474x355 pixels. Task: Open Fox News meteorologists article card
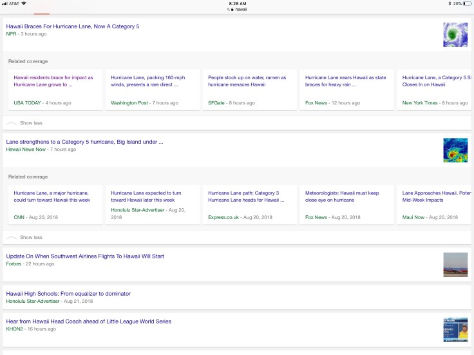(346, 204)
